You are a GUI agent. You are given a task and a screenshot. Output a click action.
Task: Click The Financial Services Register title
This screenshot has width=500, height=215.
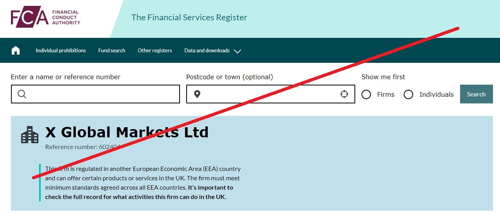(x=189, y=18)
